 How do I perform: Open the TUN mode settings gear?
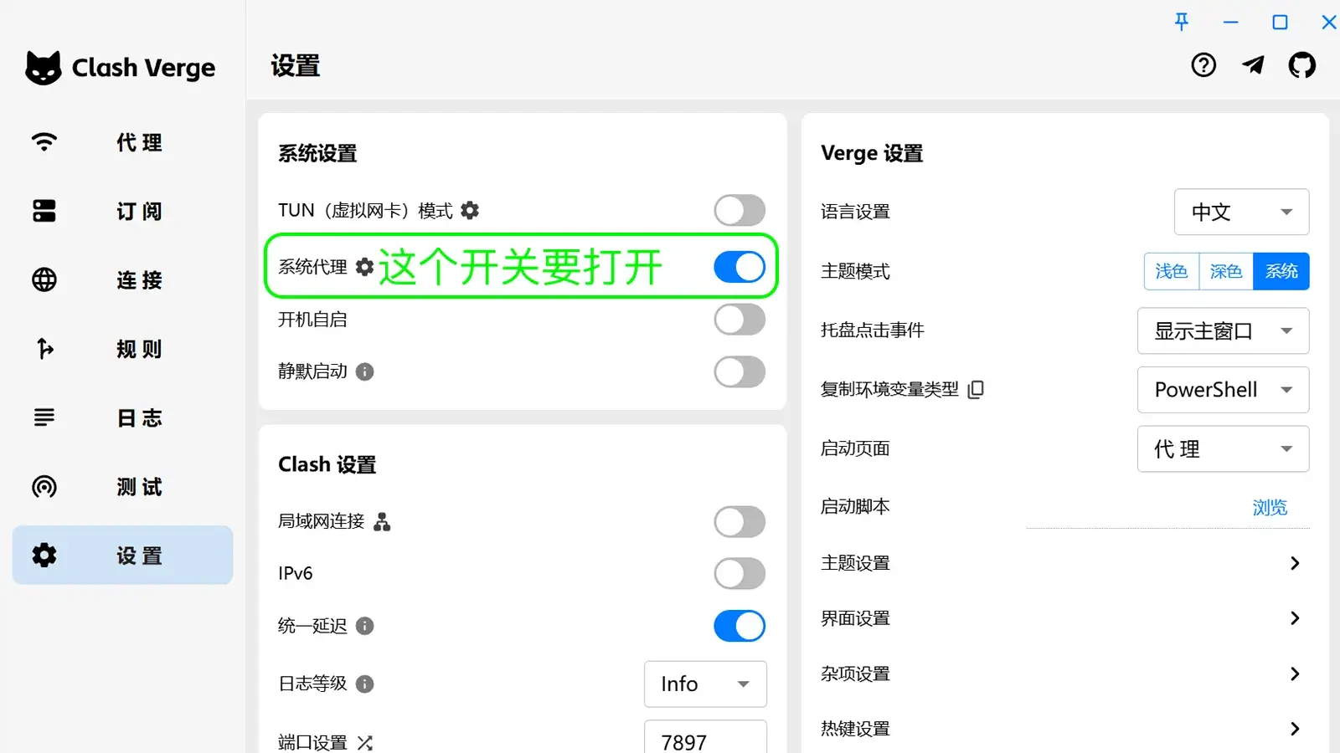click(x=471, y=210)
